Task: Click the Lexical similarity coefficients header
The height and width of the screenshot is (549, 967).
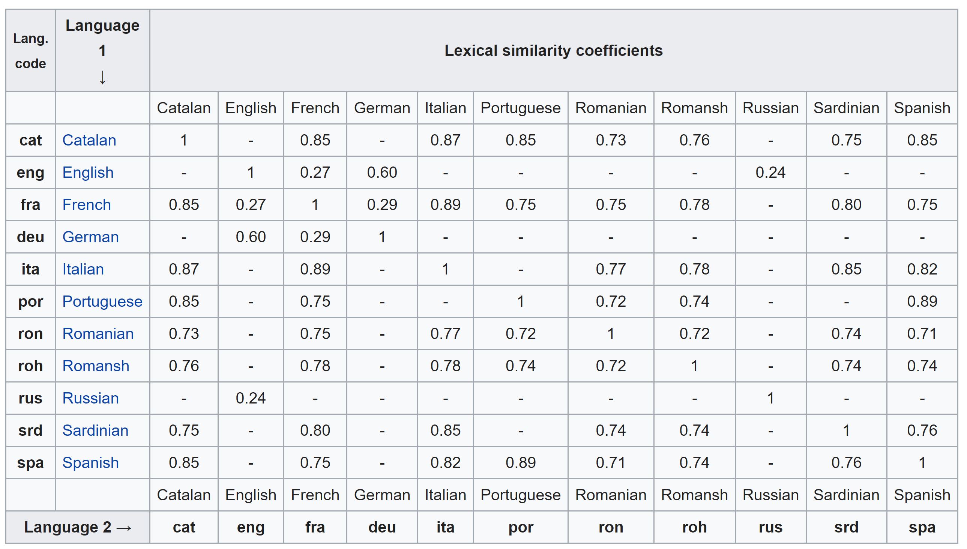Action: point(553,51)
